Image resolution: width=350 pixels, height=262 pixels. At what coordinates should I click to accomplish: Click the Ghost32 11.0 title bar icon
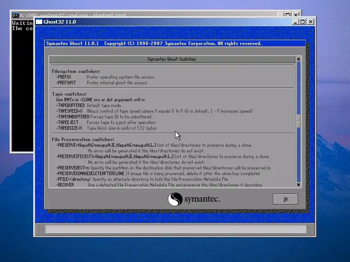pos(39,22)
